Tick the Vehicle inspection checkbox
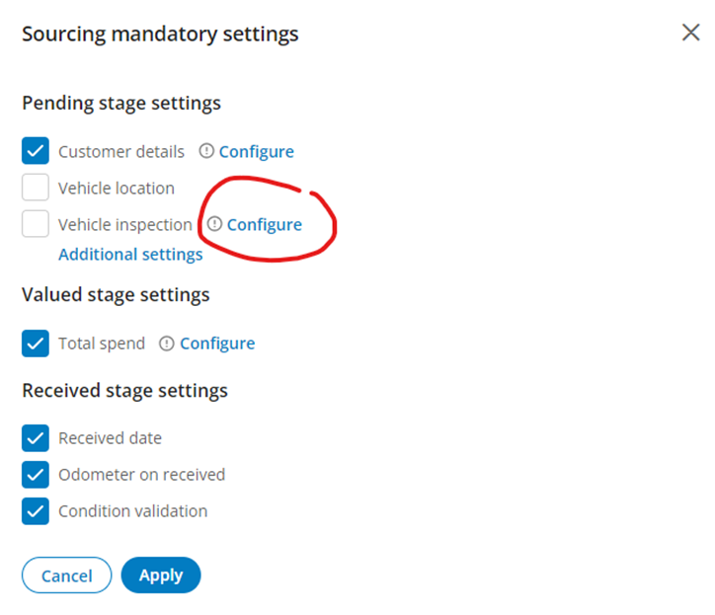715x615 pixels. coord(36,224)
